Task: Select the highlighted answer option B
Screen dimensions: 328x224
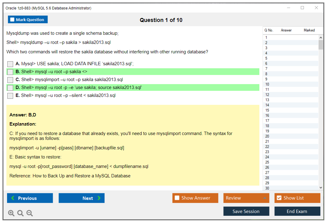Action: (10, 72)
